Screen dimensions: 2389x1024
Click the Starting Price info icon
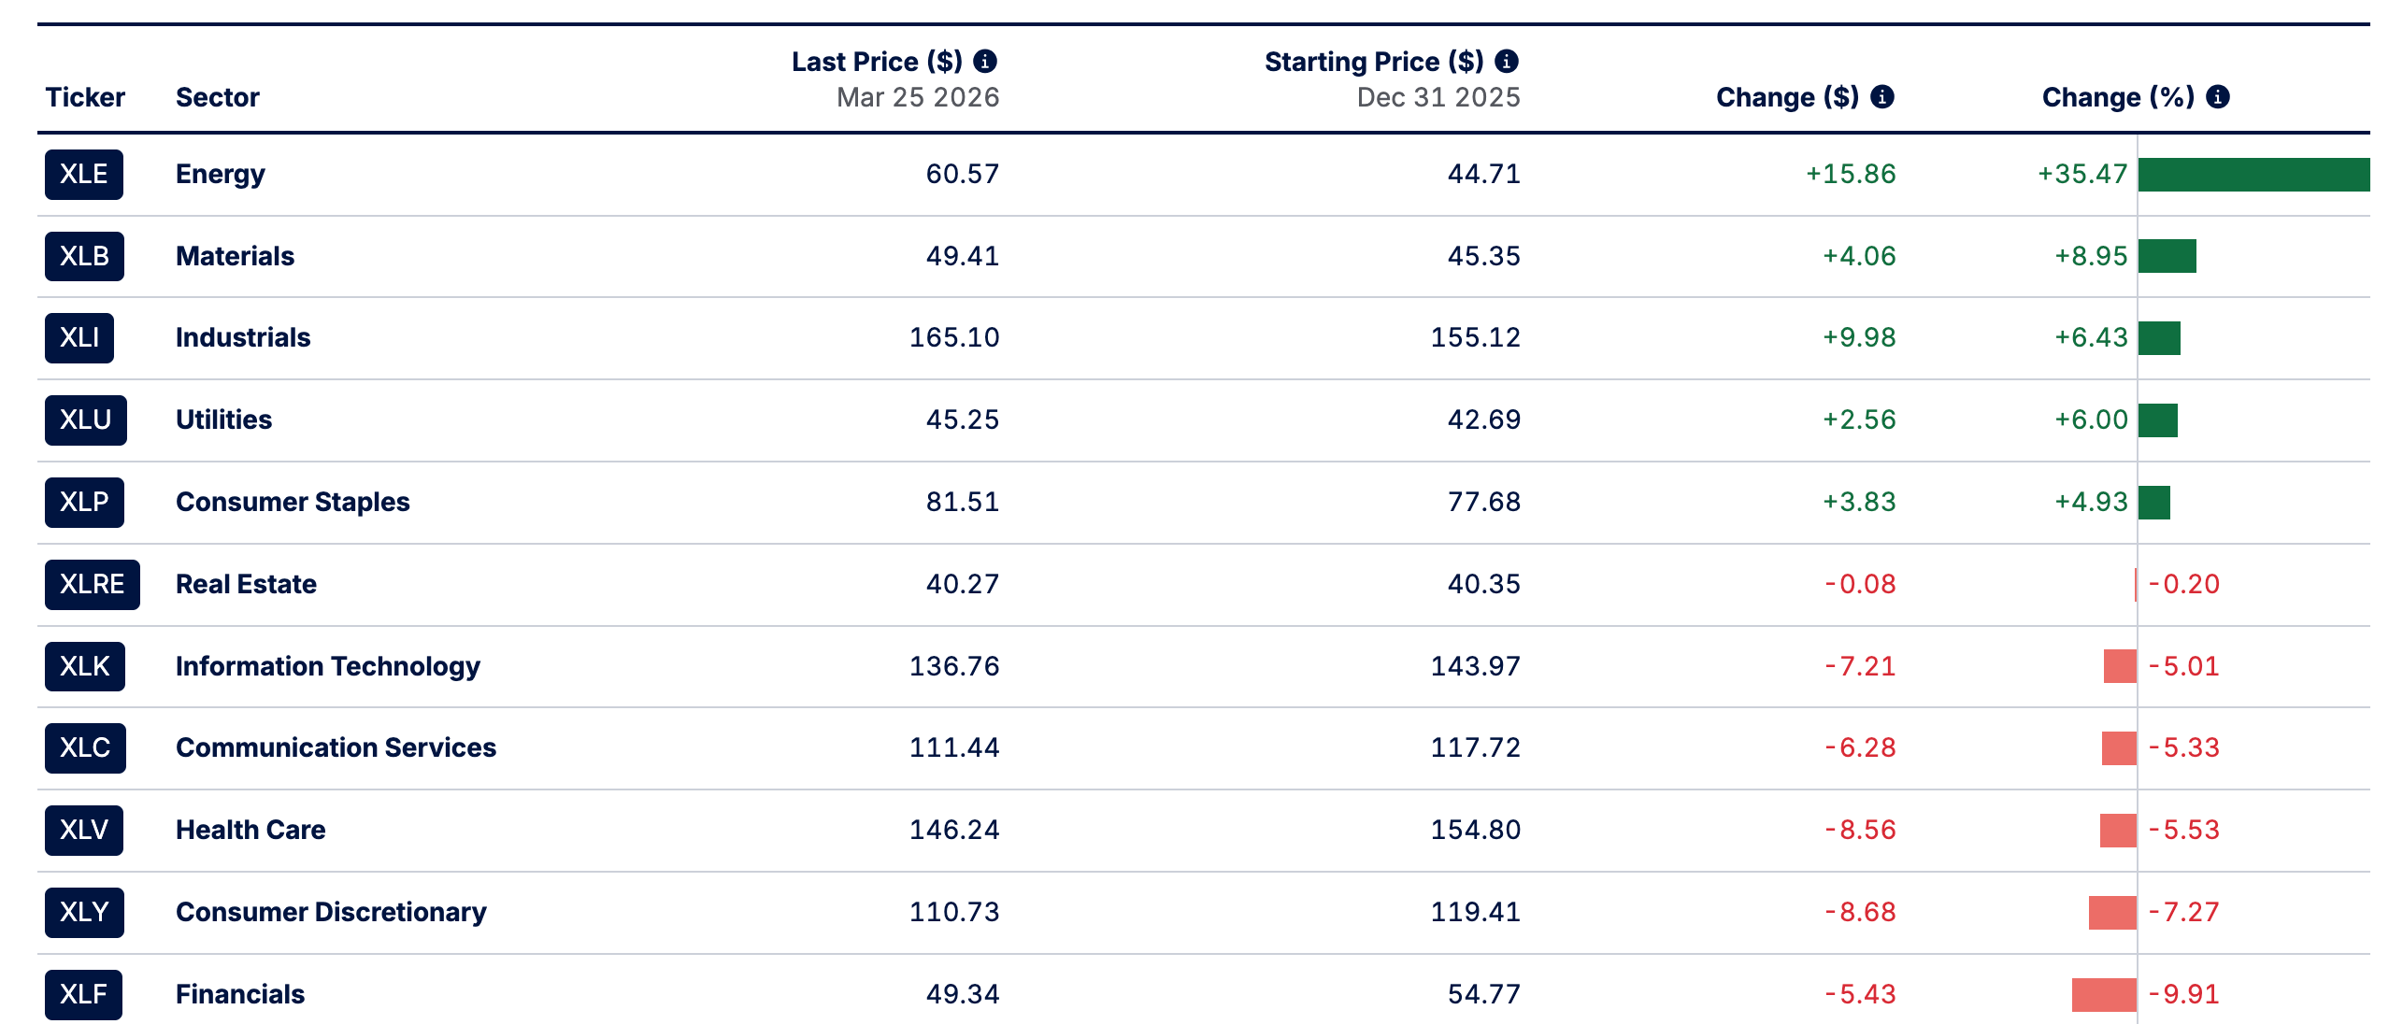pyautogui.click(x=1506, y=62)
